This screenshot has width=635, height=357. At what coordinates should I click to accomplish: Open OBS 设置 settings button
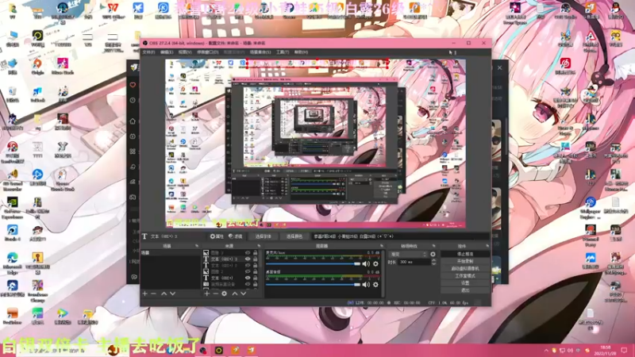click(x=465, y=283)
